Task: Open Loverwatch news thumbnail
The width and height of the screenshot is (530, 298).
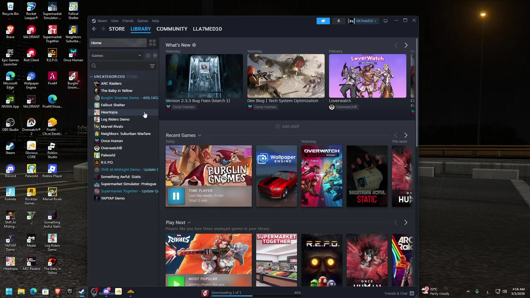Action: click(x=368, y=76)
